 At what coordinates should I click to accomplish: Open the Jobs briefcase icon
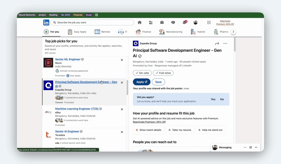(x=162, y=22)
